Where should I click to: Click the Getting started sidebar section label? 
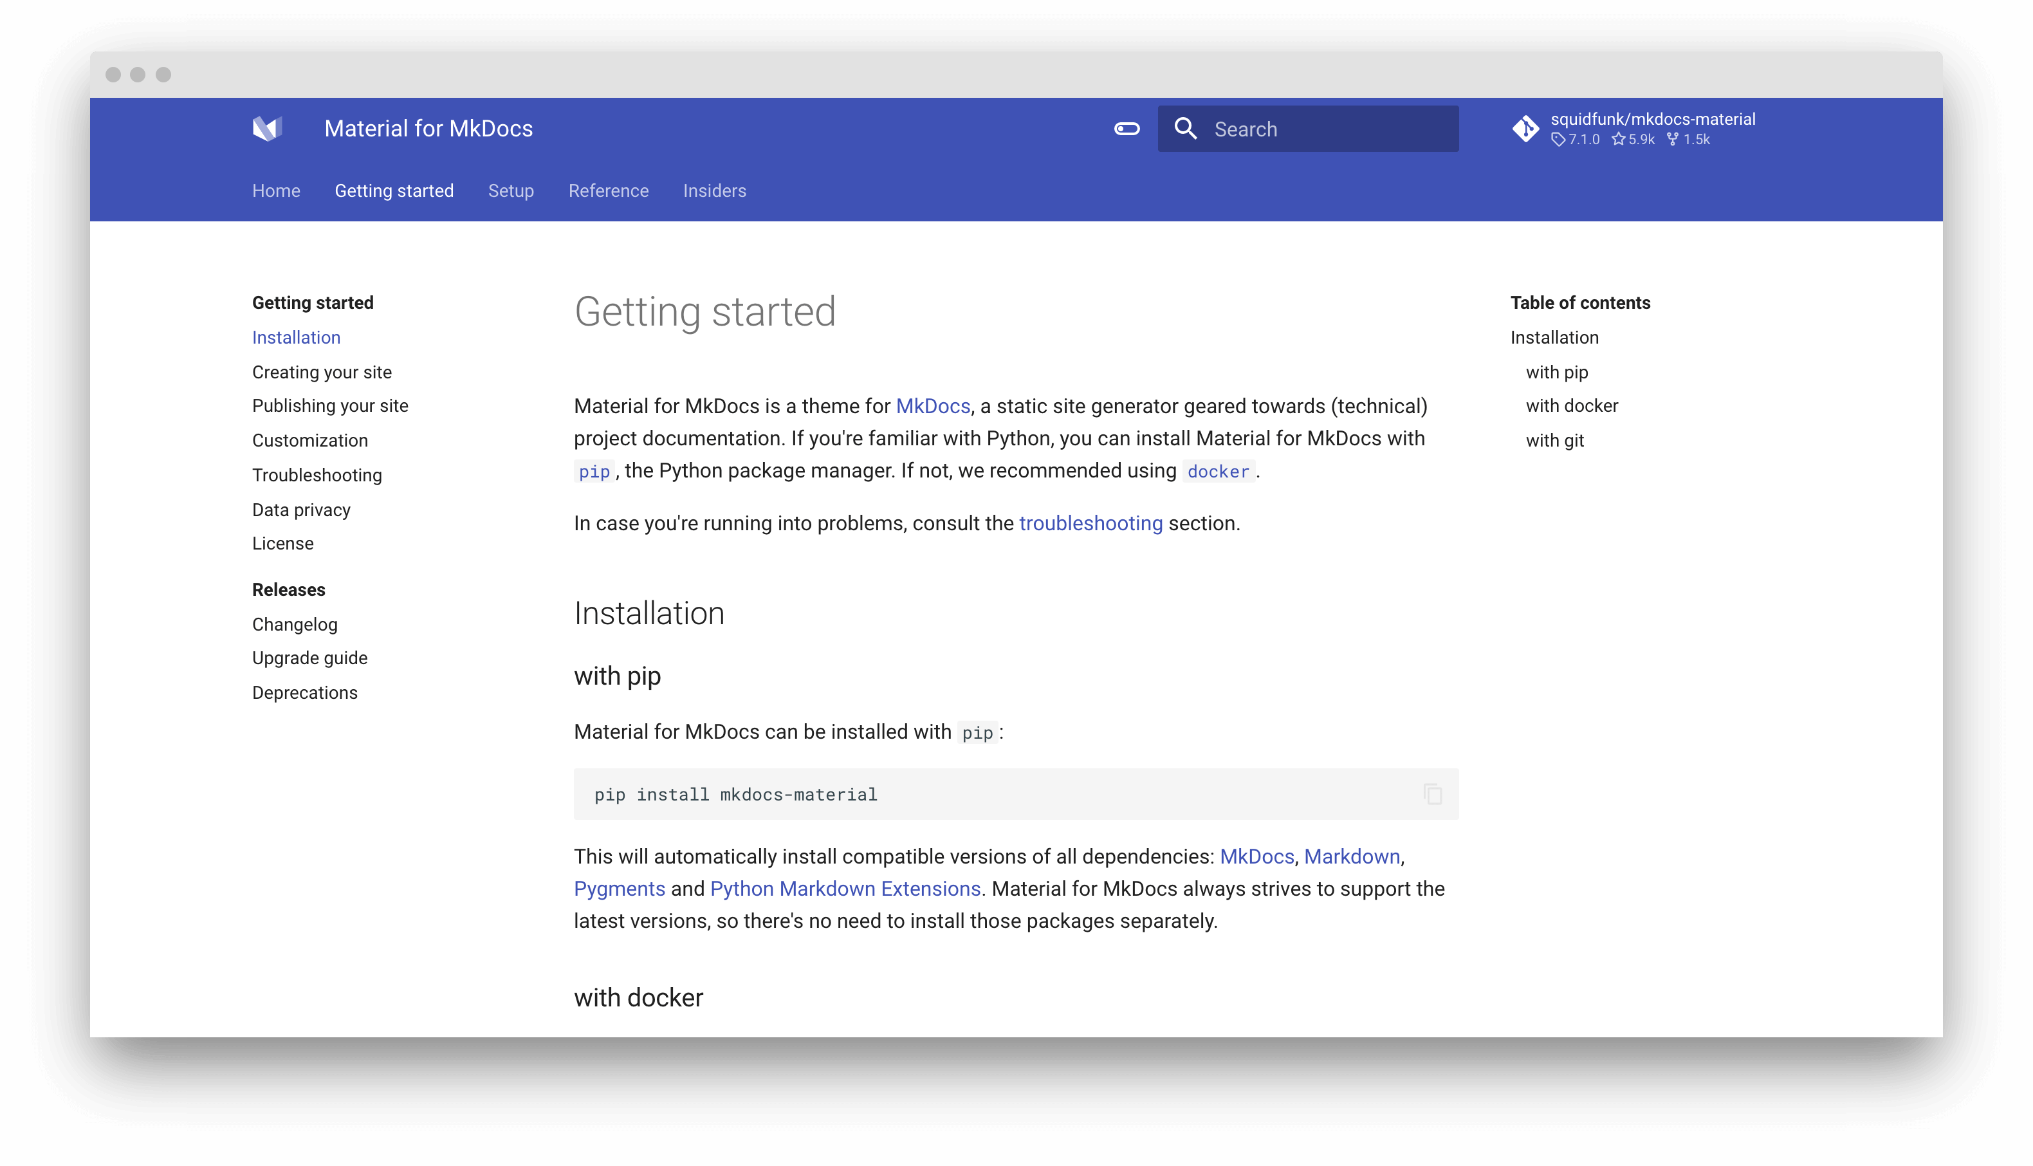(x=312, y=302)
